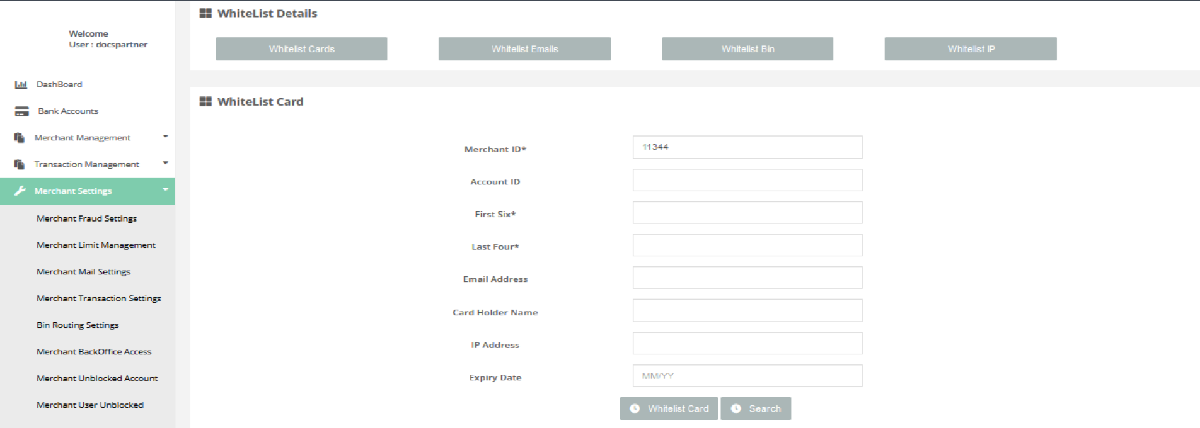Switch to the Whitelist Emails tab

click(x=524, y=49)
